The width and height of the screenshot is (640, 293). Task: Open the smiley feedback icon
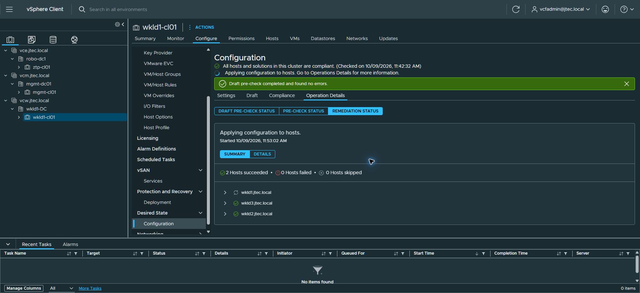click(605, 9)
